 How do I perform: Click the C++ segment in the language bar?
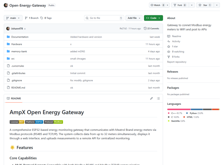(x=179, y=109)
